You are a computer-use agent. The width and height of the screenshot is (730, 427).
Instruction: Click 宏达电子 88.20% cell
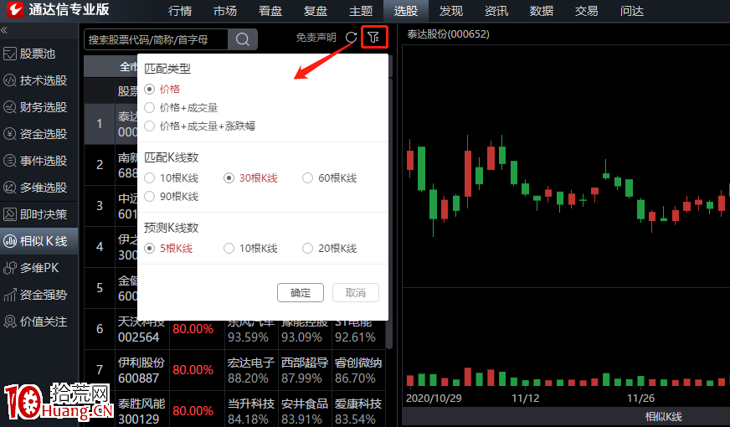(x=251, y=370)
